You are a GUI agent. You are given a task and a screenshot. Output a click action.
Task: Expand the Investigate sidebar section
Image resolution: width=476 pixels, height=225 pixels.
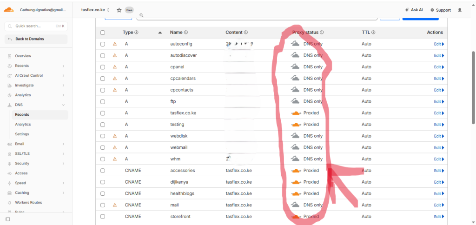click(63, 86)
